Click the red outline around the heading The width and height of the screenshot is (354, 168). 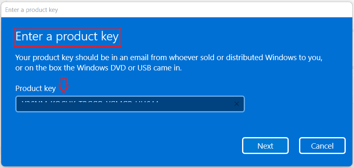pos(121,38)
